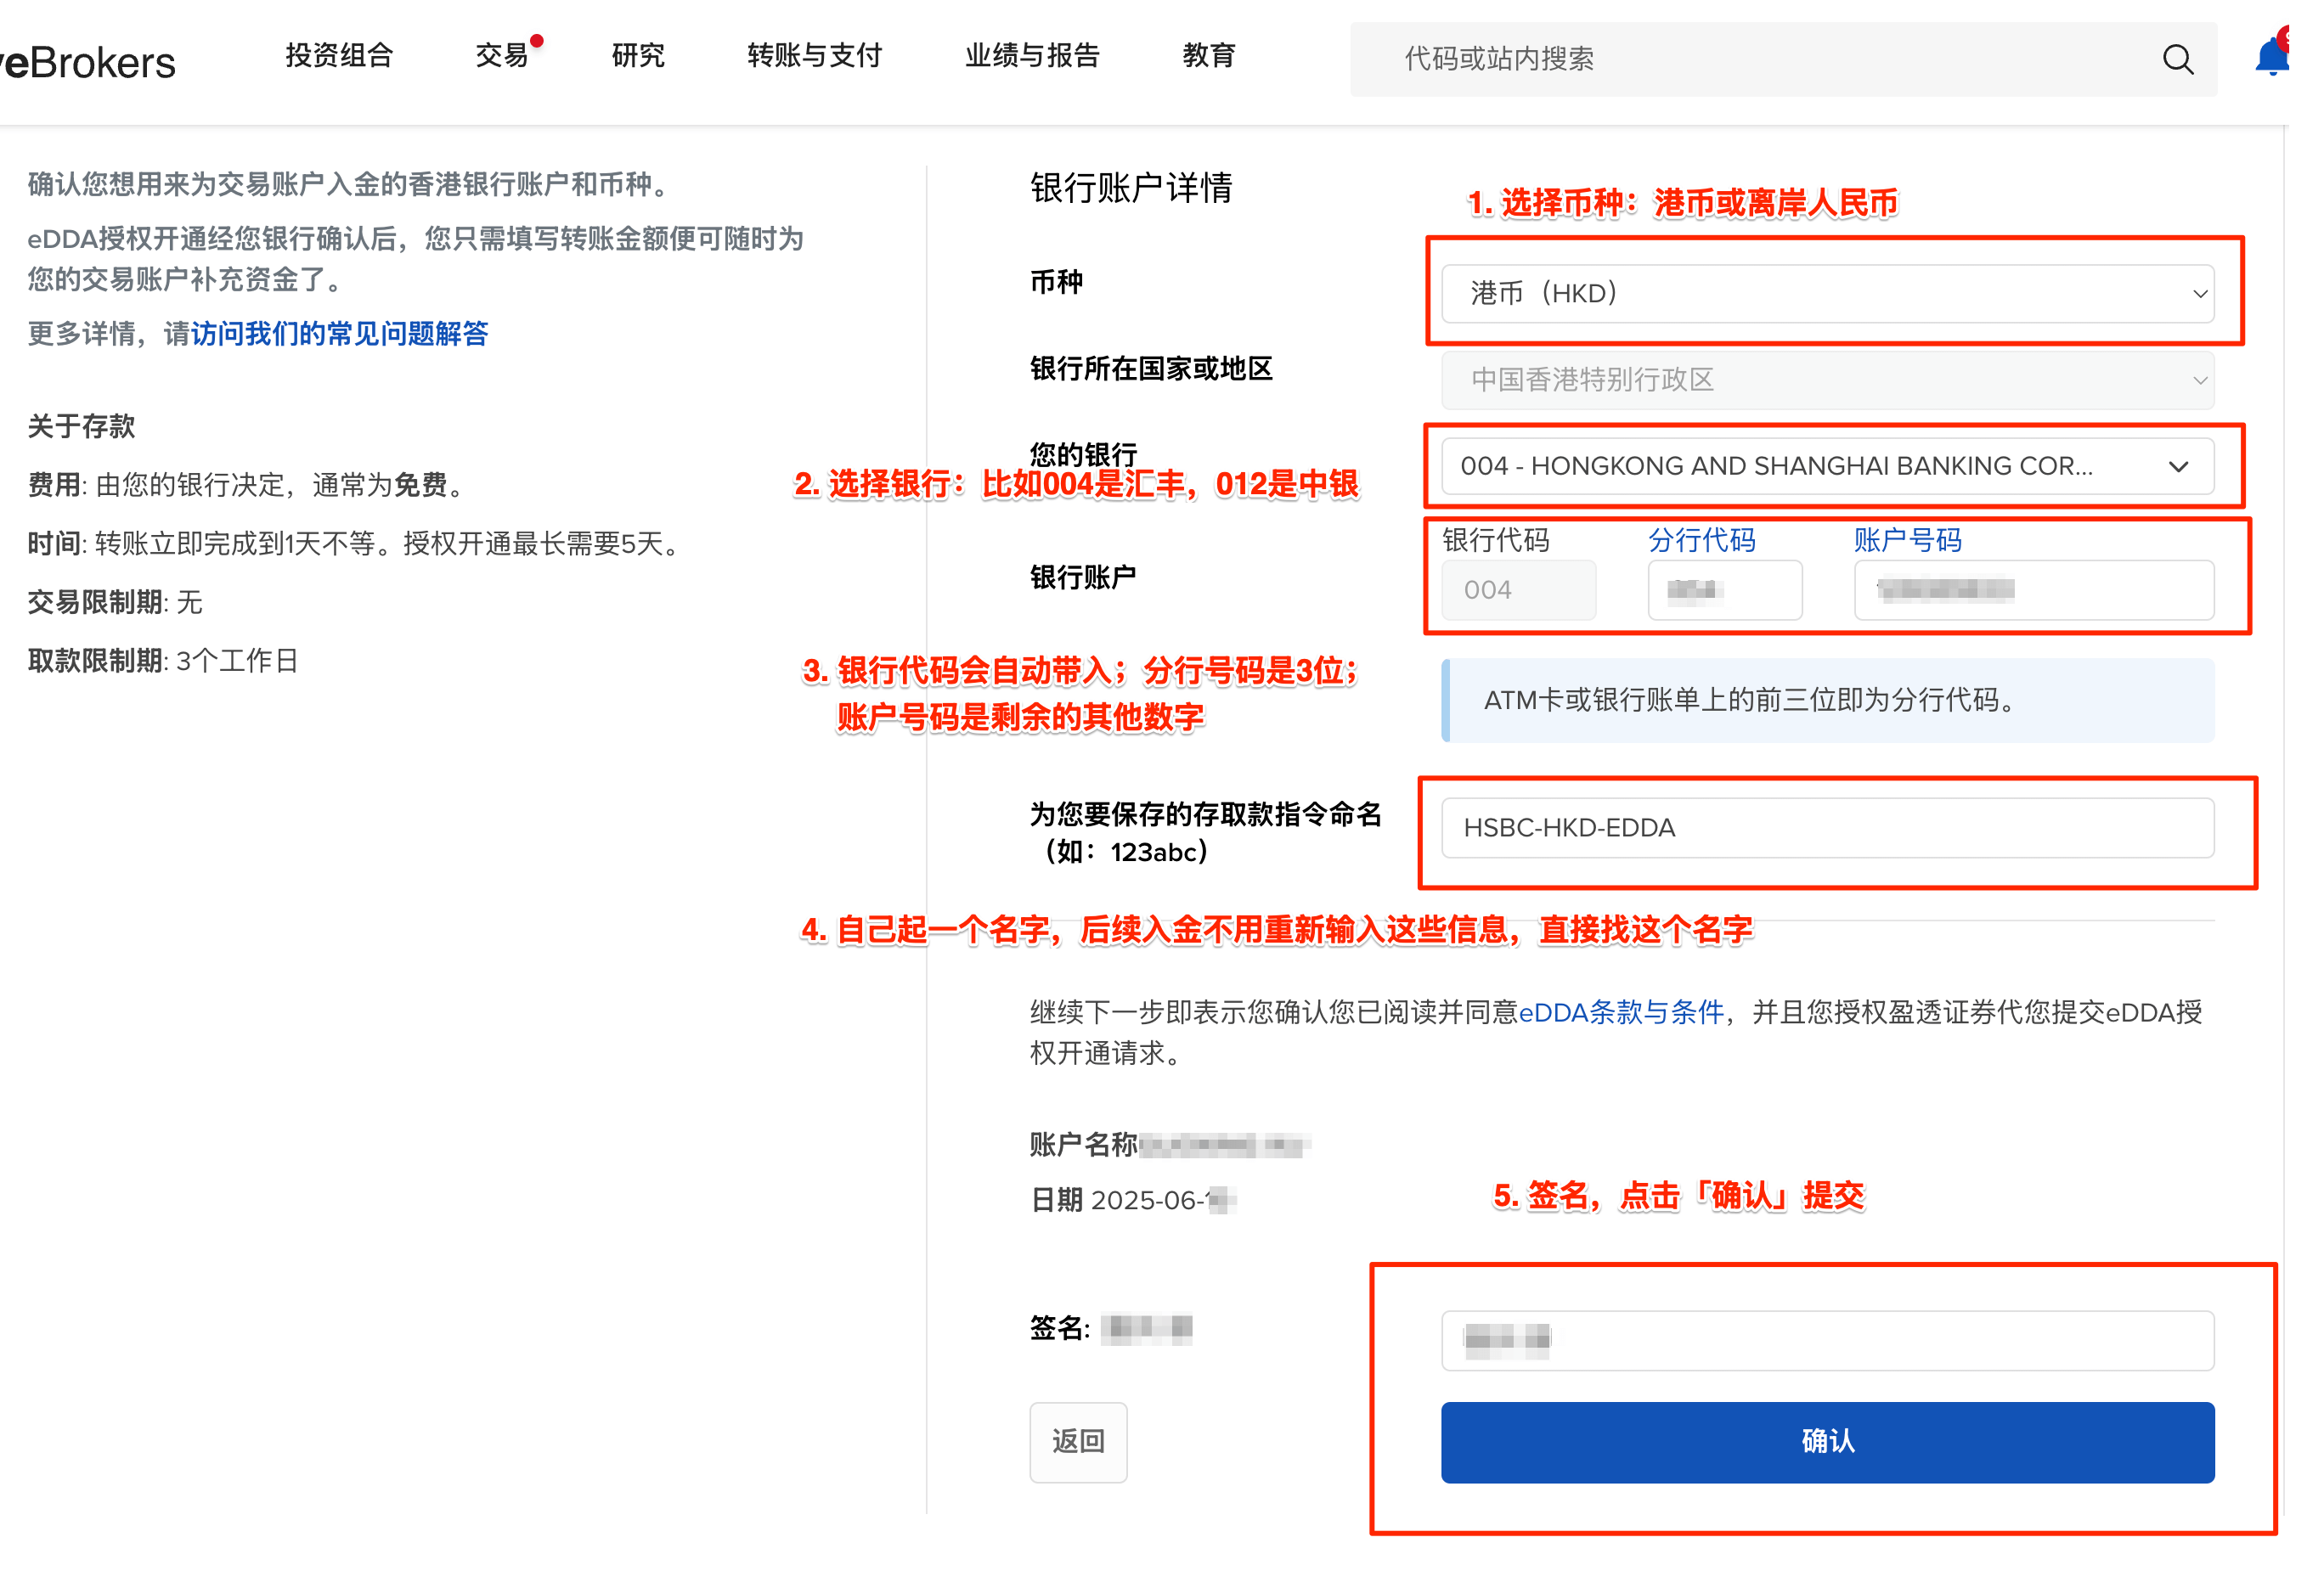
Task: Open the 业绩与报告 menu
Action: [x=1032, y=55]
